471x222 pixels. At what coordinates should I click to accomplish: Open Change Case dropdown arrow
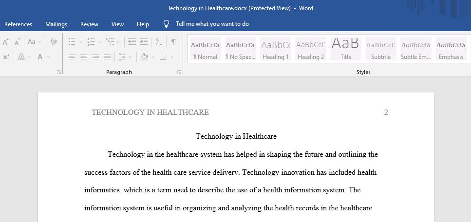click(x=39, y=42)
